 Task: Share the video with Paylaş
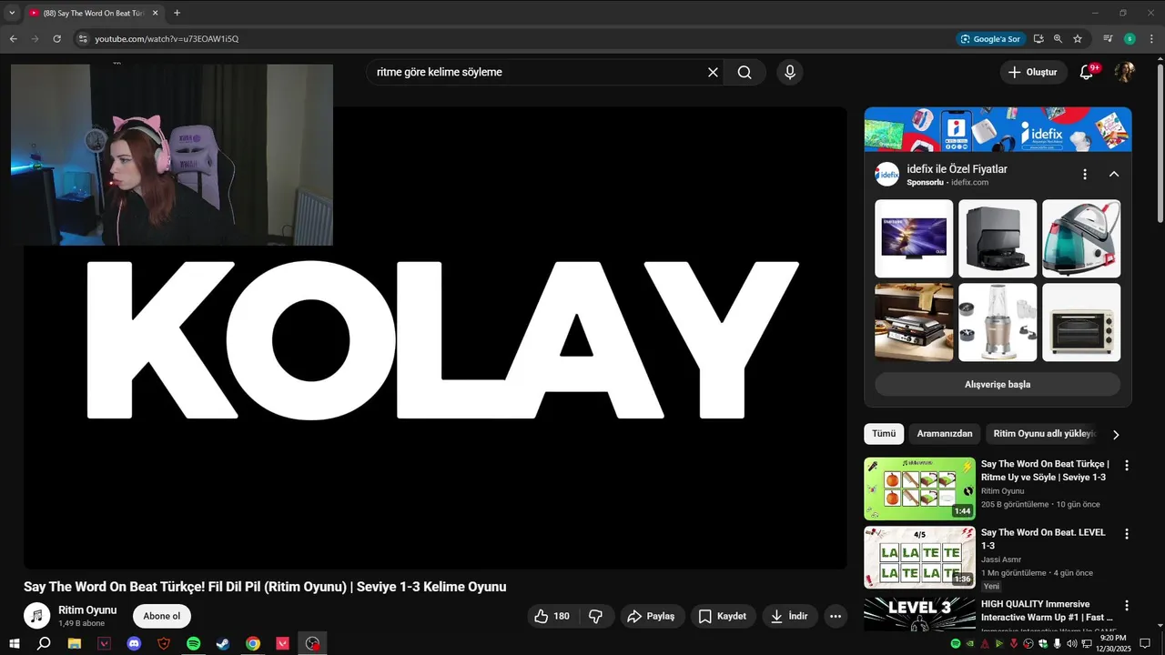[652, 616]
